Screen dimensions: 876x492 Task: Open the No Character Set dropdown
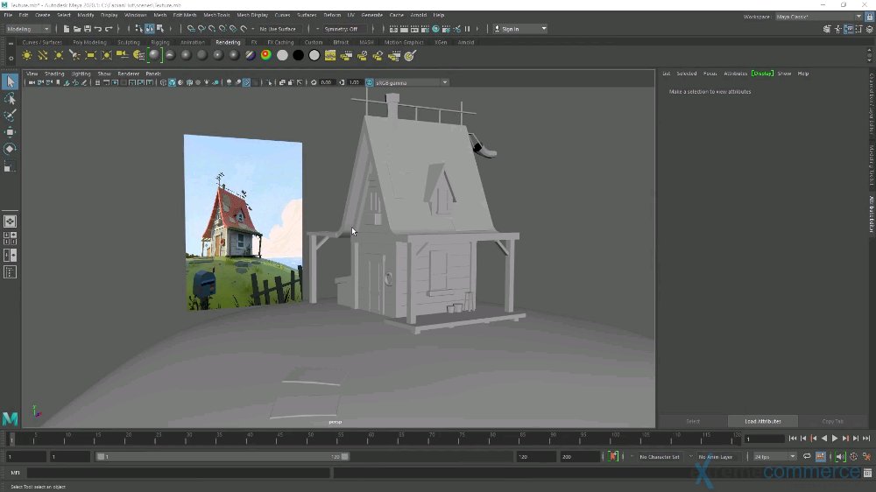click(660, 456)
